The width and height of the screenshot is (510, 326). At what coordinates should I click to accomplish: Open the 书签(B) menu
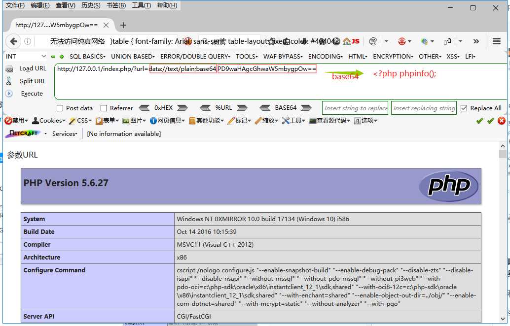click(116, 5)
